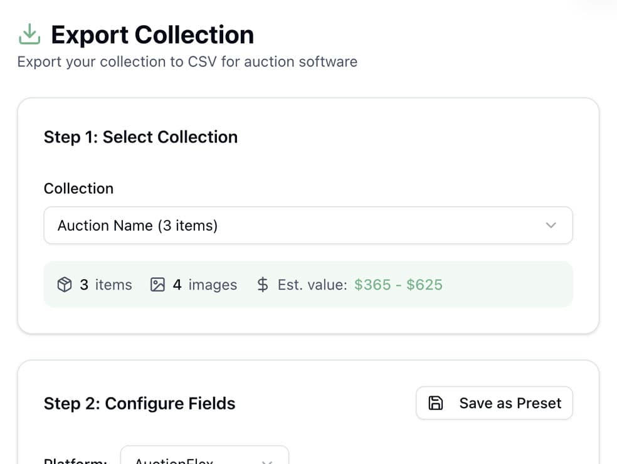This screenshot has width=617, height=464.
Task: Click the image icon beside 4 images count
Action: point(157,284)
